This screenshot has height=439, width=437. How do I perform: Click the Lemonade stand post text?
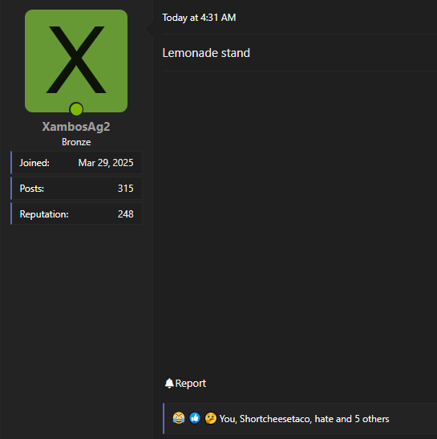pyautogui.click(x=206, y=53)
